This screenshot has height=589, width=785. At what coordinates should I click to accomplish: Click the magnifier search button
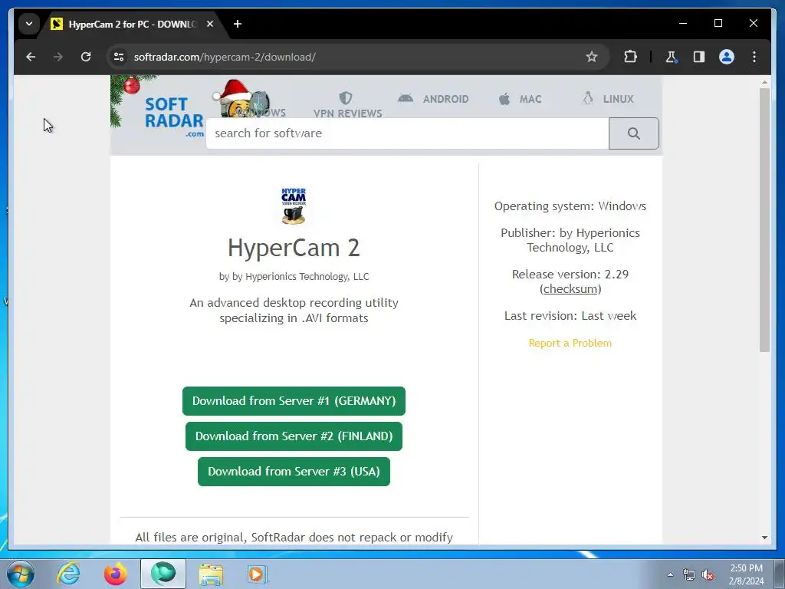click(x=634, y=133)
